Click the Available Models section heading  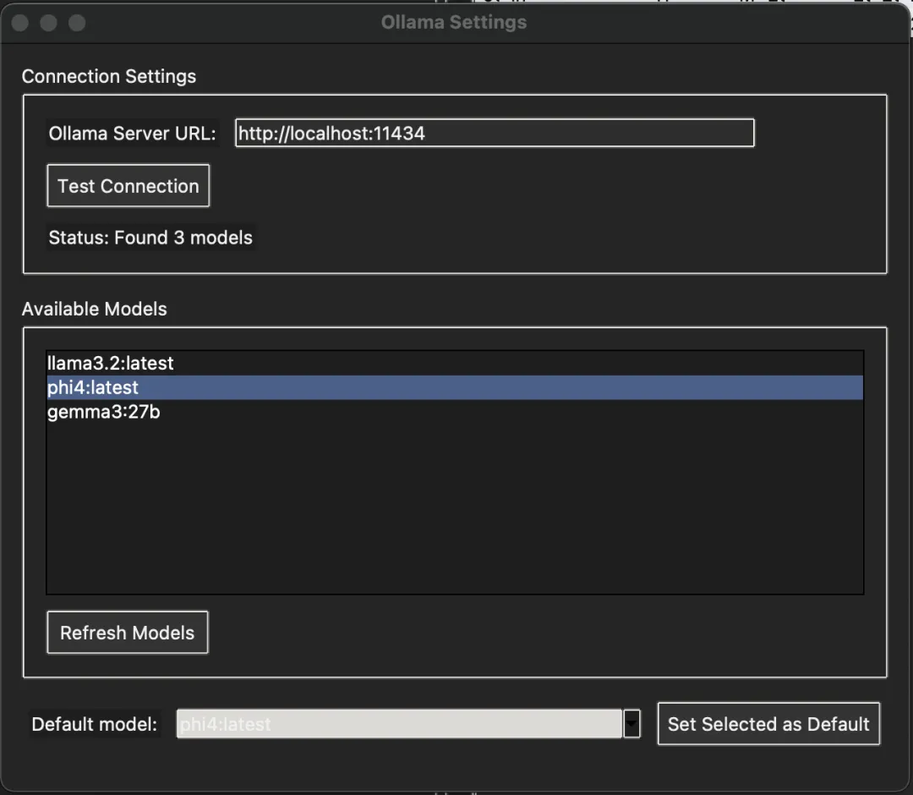pyautogui.click(x=95, y=309)
